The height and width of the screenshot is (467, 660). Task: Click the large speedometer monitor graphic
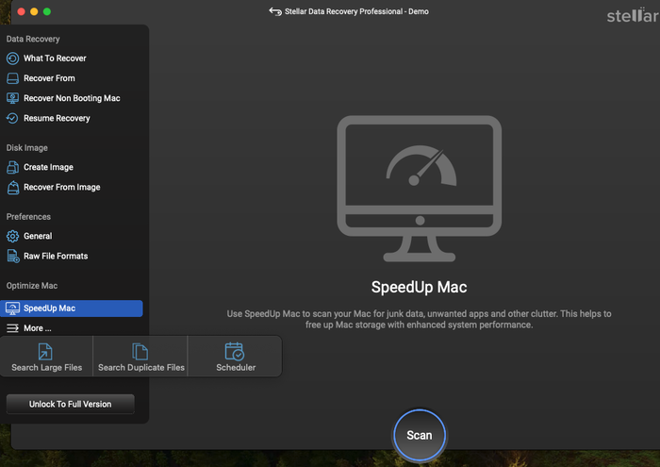(420, 189)
